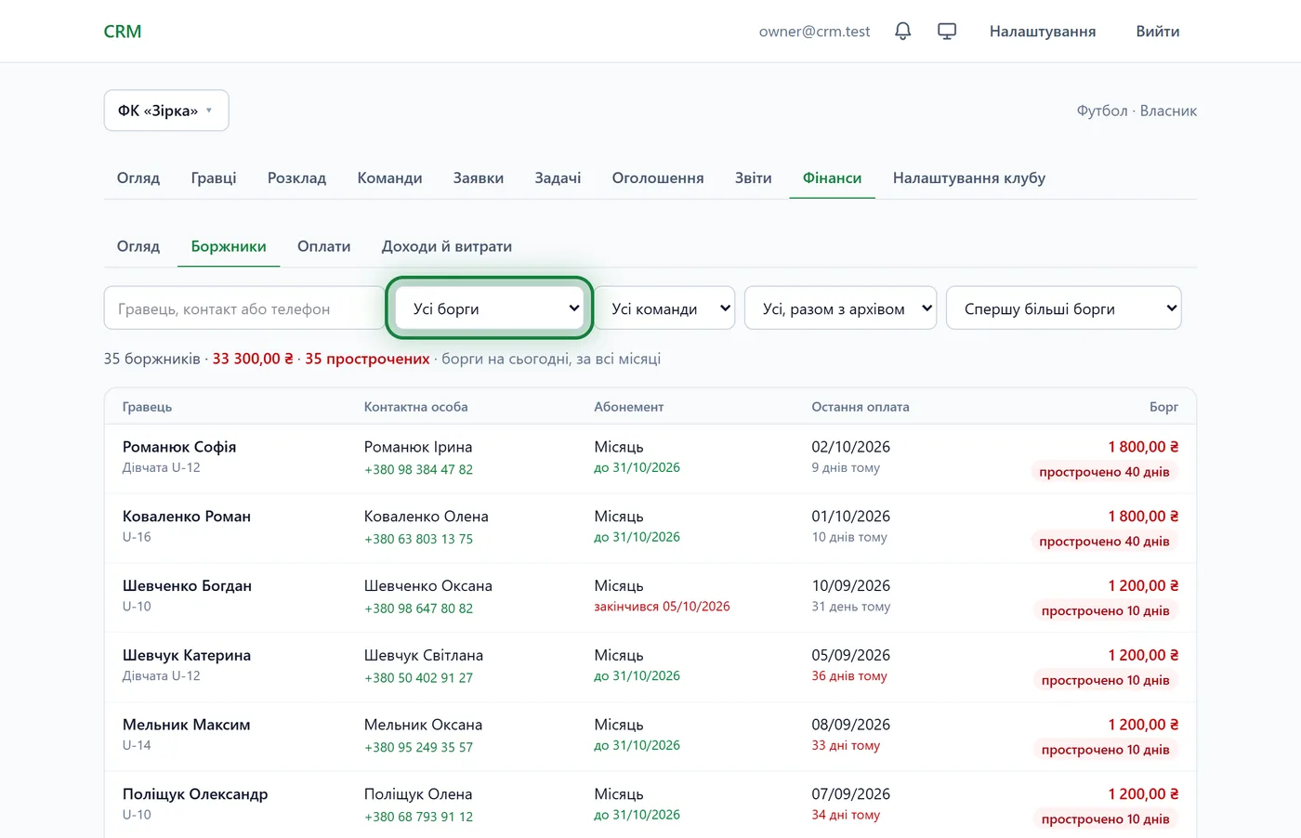Image resolution: width=1301 pixels, height=838 pixels.
Task: Open player Коваленко Роман
Action: tap(187, 517)
